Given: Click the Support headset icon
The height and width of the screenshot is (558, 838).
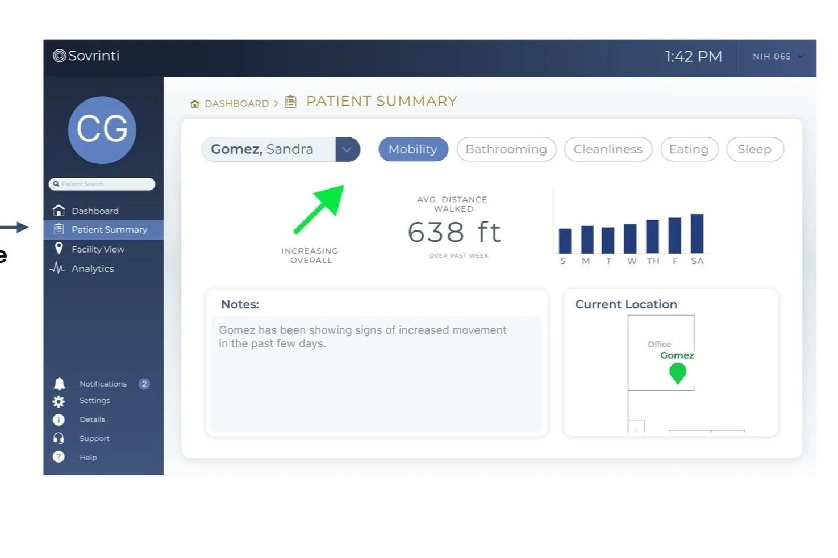Looking at the screenshot, I should click(59, 438).
